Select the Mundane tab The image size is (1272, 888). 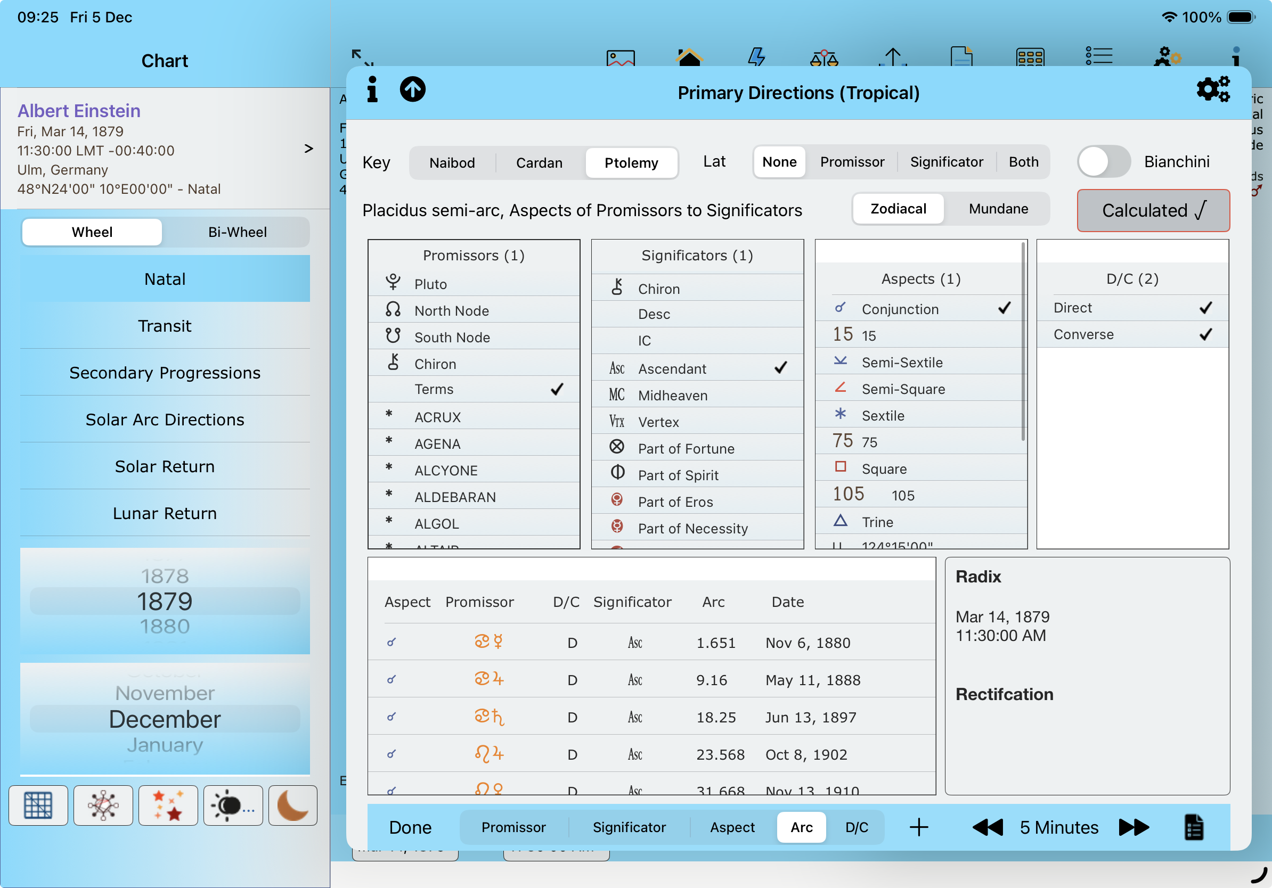pos(998,209)
